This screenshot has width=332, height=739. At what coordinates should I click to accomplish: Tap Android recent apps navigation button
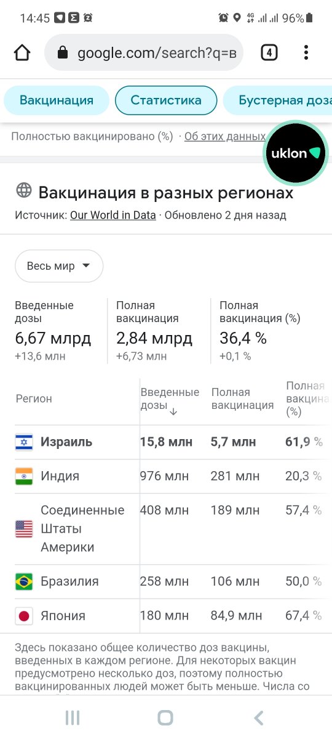pyautogui.click(x=73, y=717)
